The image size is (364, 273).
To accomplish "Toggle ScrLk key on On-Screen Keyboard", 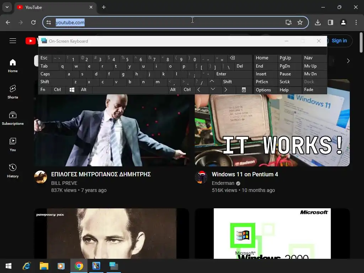I will tap(289, 82).
